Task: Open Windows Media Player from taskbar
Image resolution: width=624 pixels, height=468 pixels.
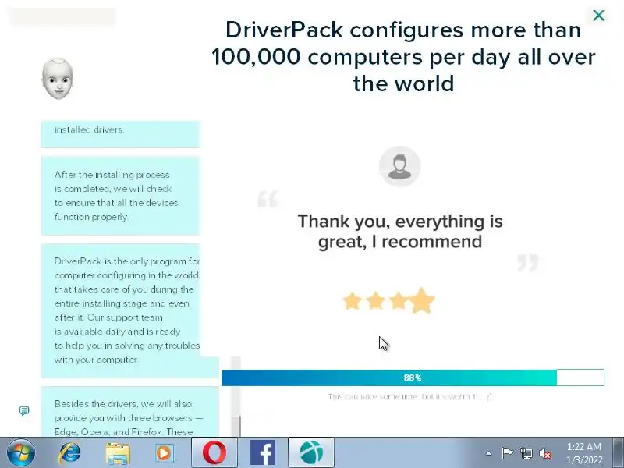Action: click(x=165, y=453)
